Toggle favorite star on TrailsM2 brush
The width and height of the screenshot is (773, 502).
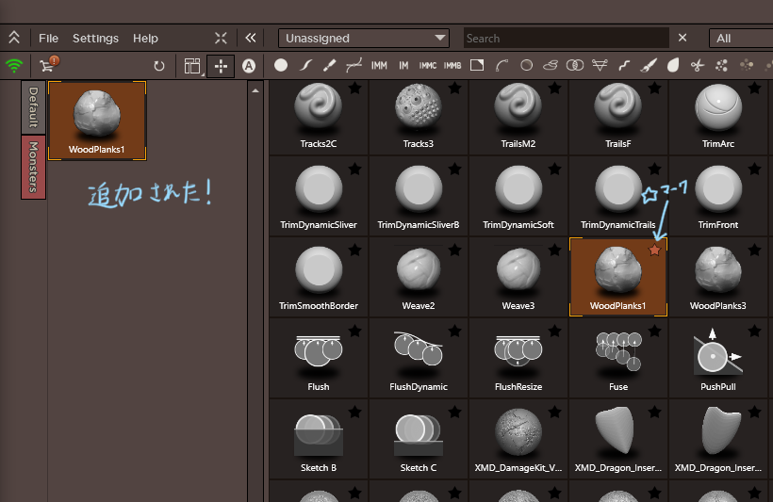coord(555,89)
